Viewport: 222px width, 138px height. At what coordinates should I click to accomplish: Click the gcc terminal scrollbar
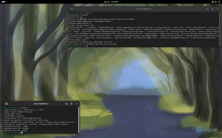click(220, 29)
